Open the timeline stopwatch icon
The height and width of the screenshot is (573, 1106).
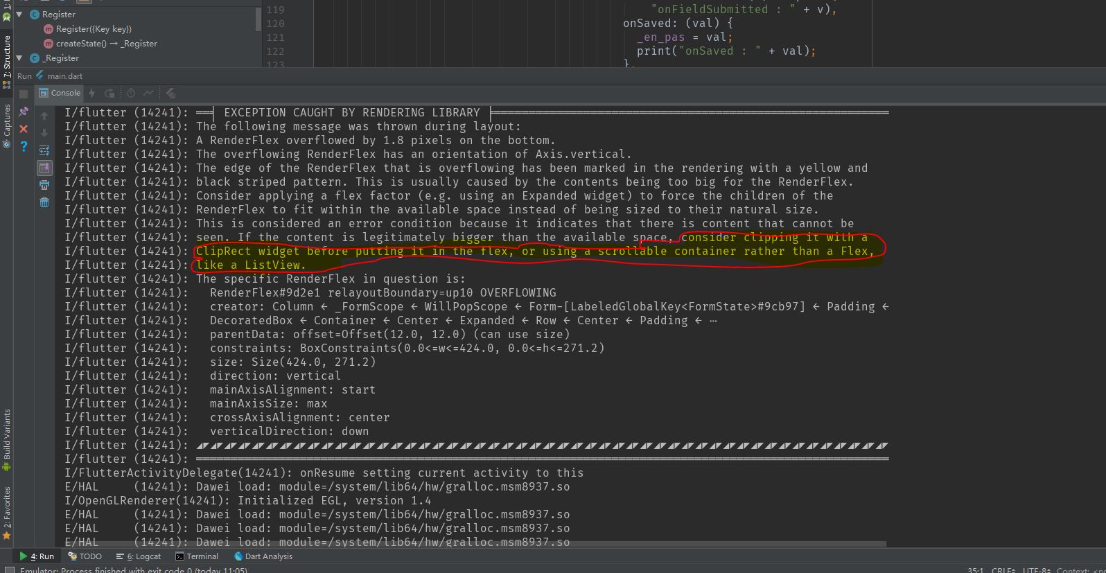(x=131, y=93)
